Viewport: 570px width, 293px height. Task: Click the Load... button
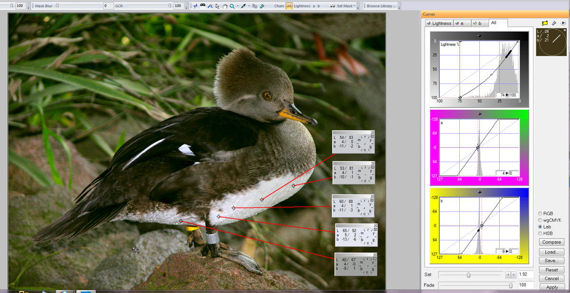[x=551, y=252]
